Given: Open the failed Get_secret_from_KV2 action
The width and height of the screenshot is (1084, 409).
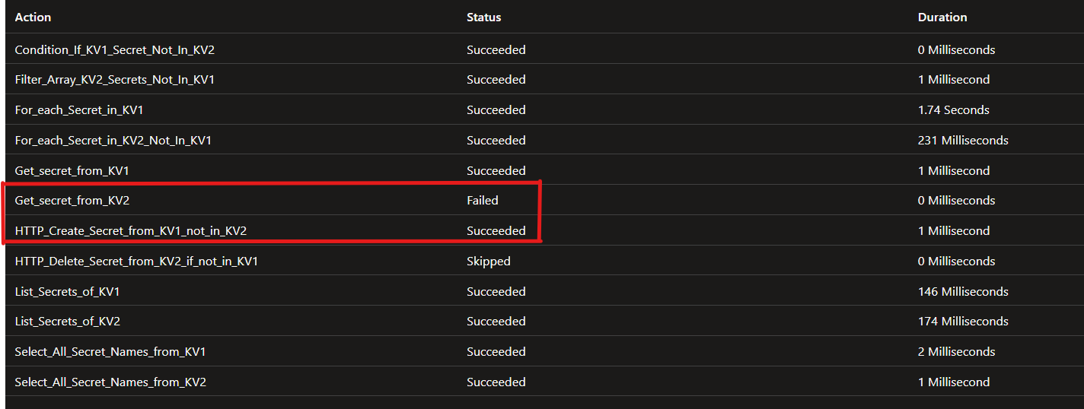Looking at the screenshot, I should [77, 201].
